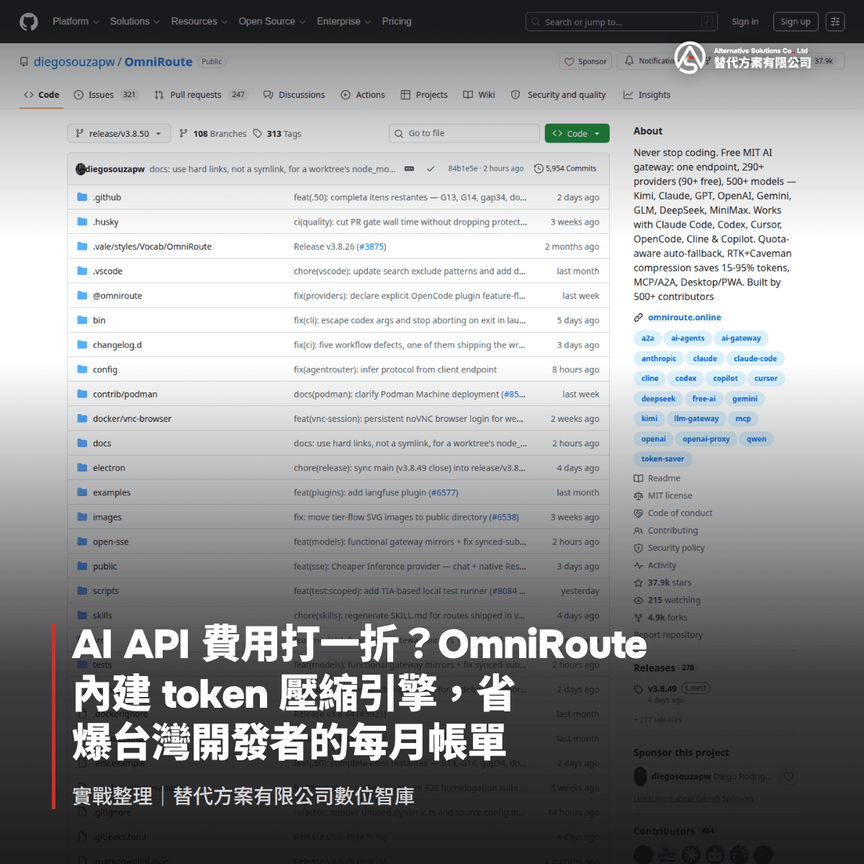
Task: View the 37.9k stars link
Action: click(662, 582)
